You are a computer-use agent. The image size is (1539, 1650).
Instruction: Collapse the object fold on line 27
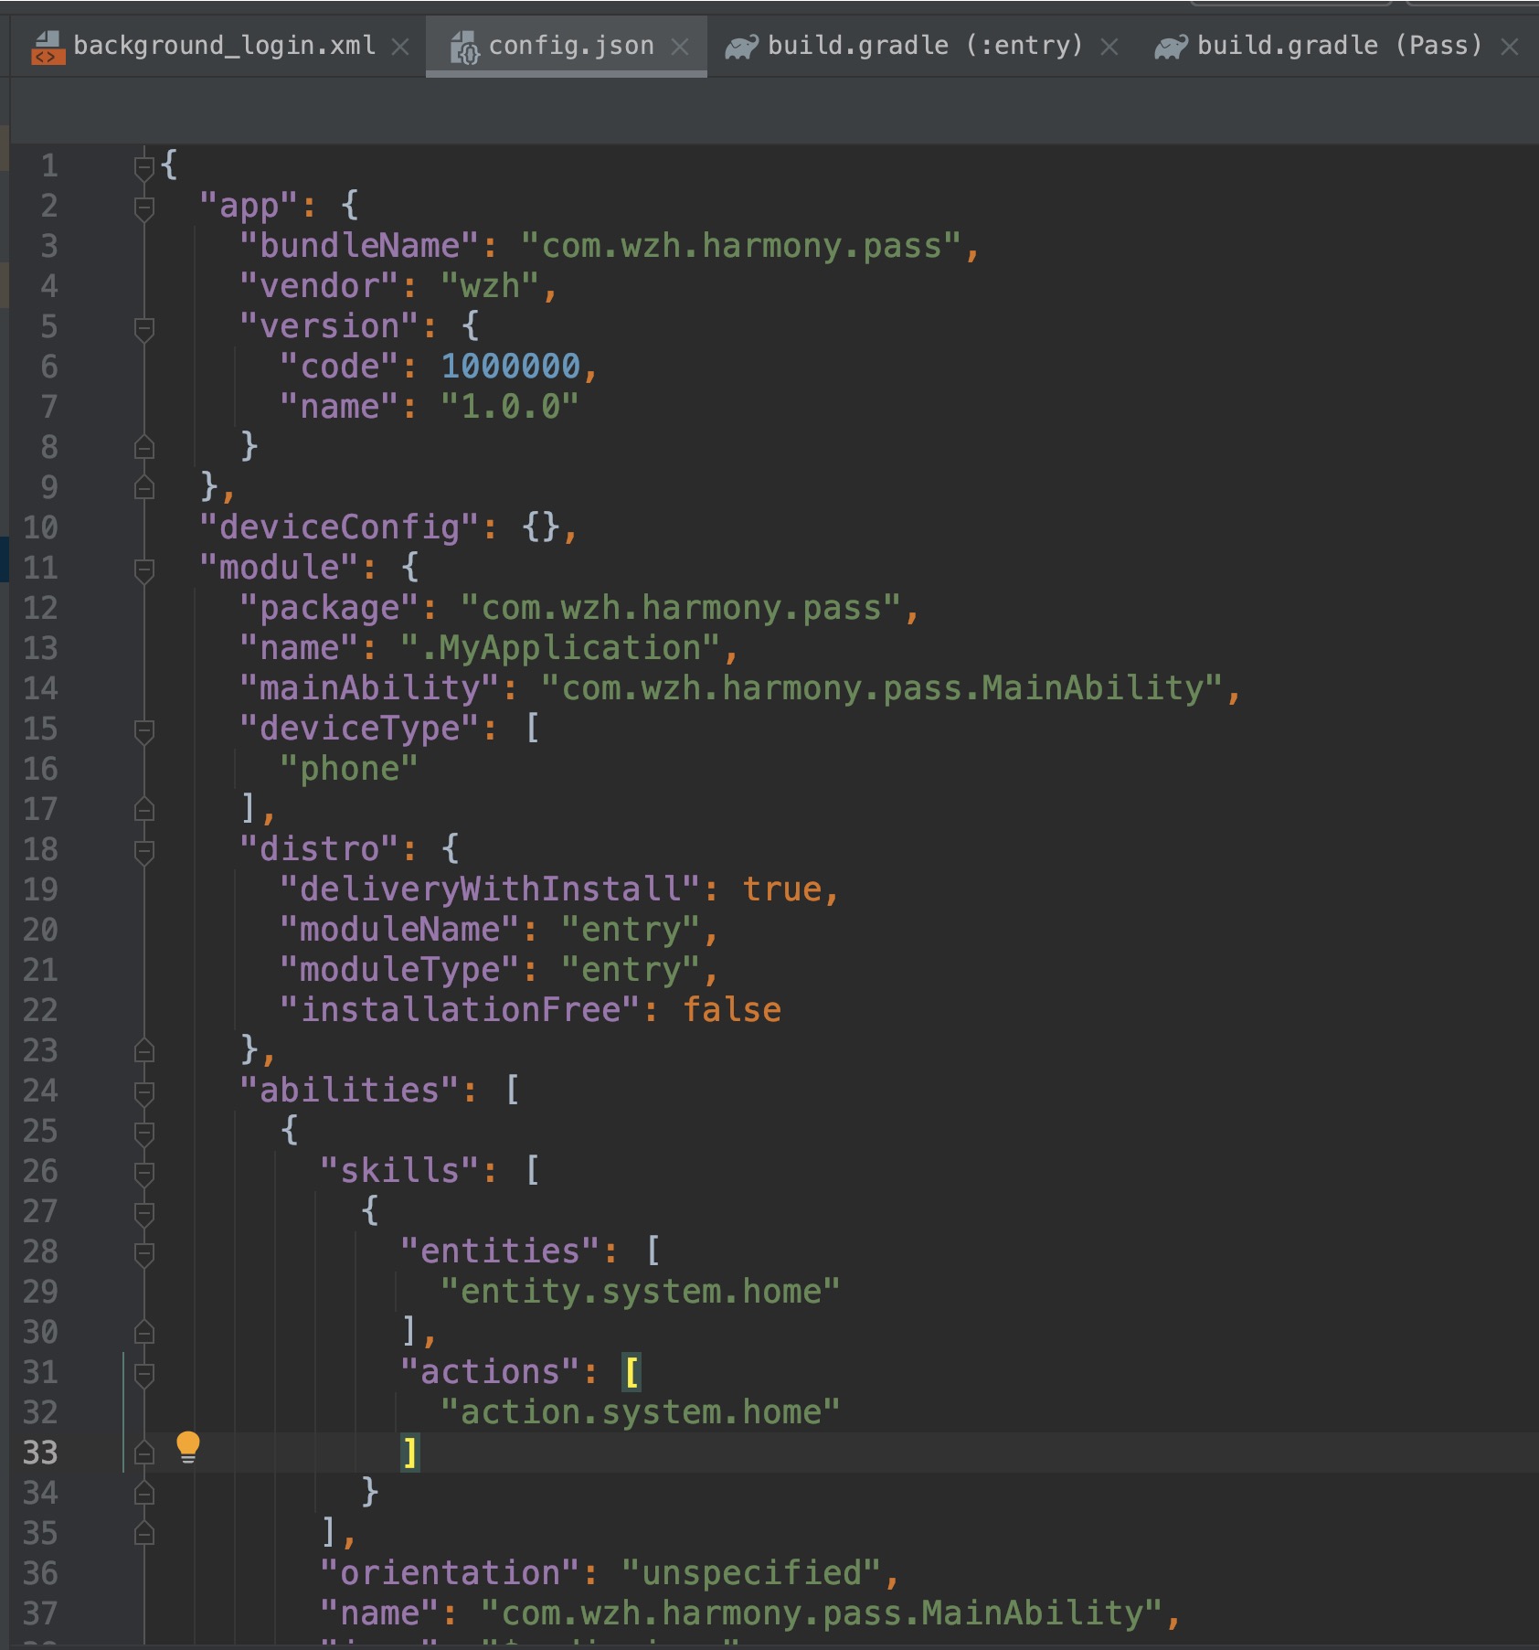[143, 1213]
